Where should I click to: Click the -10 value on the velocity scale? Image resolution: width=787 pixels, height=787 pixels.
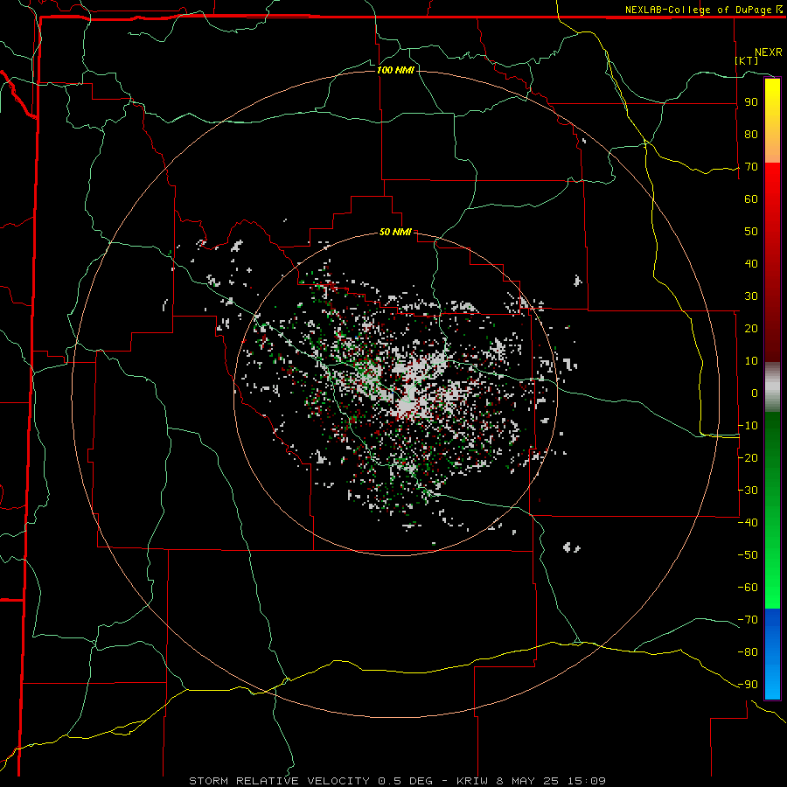pyautogui.click(x=748, y=426)
